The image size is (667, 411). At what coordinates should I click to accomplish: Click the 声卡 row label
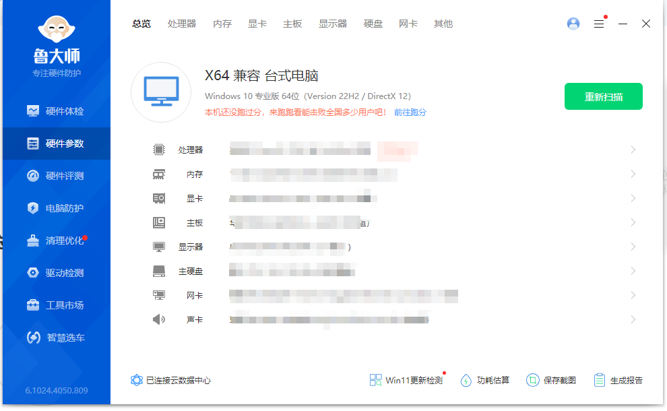pyautogui.click(x=195, y=319)
